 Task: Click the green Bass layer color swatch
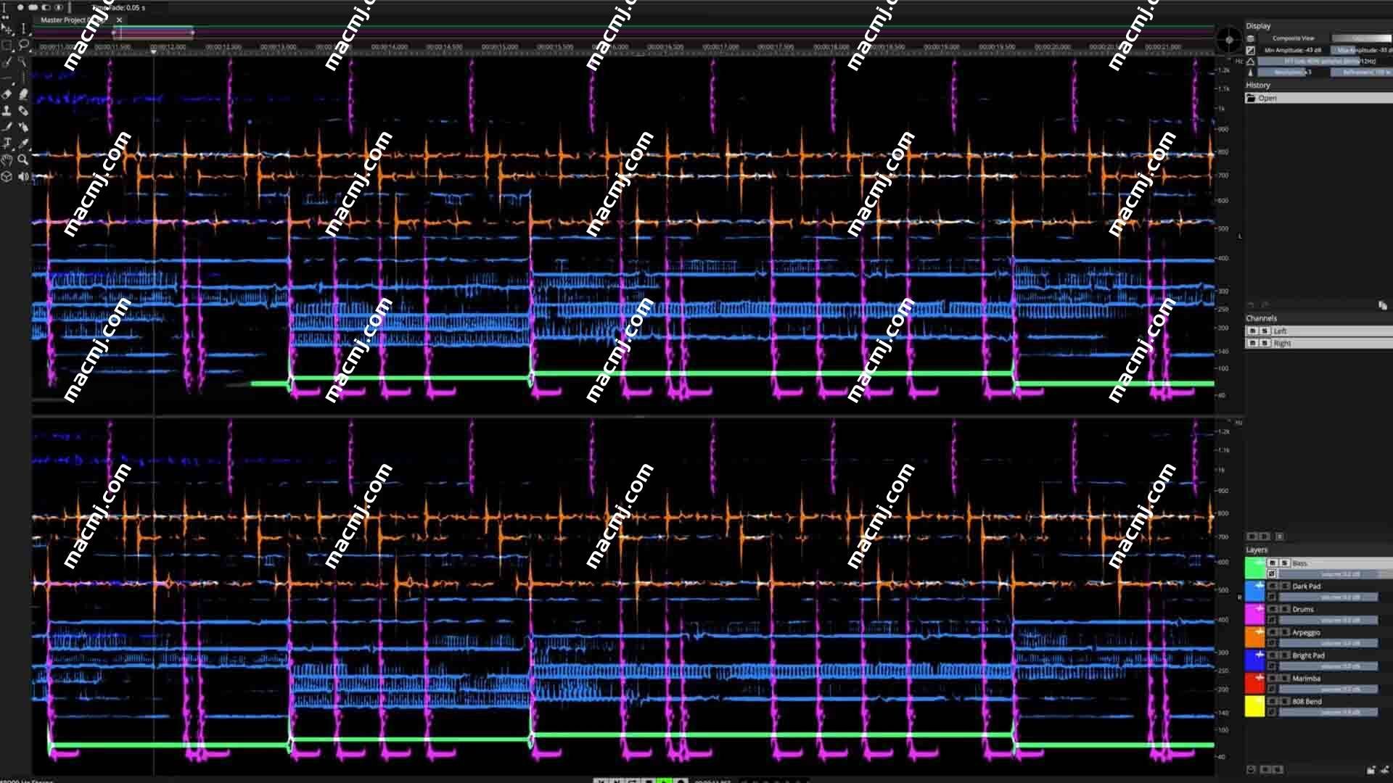pos(1255,568)
